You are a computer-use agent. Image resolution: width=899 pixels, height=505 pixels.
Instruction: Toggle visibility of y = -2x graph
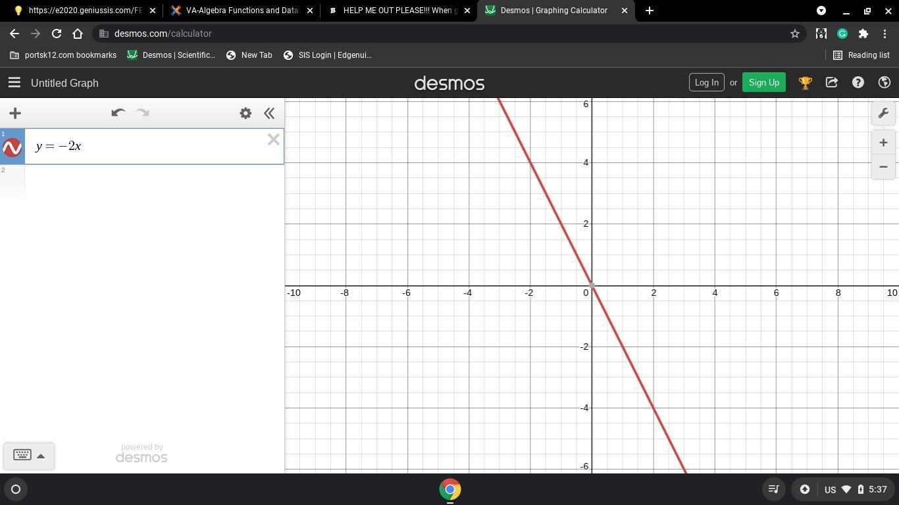13,147
